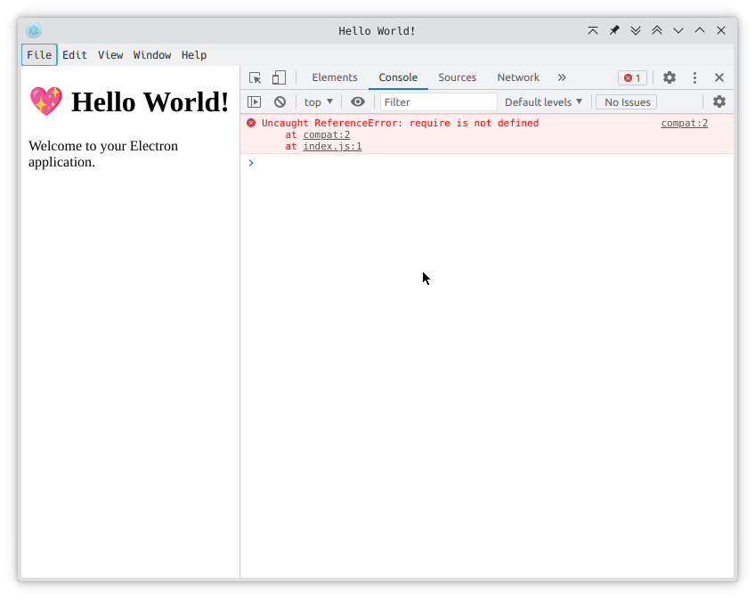Open the compat:2 source link
The height and width of the screenshot is (599, 755).
pyautogui.click(x=684, y=123)
